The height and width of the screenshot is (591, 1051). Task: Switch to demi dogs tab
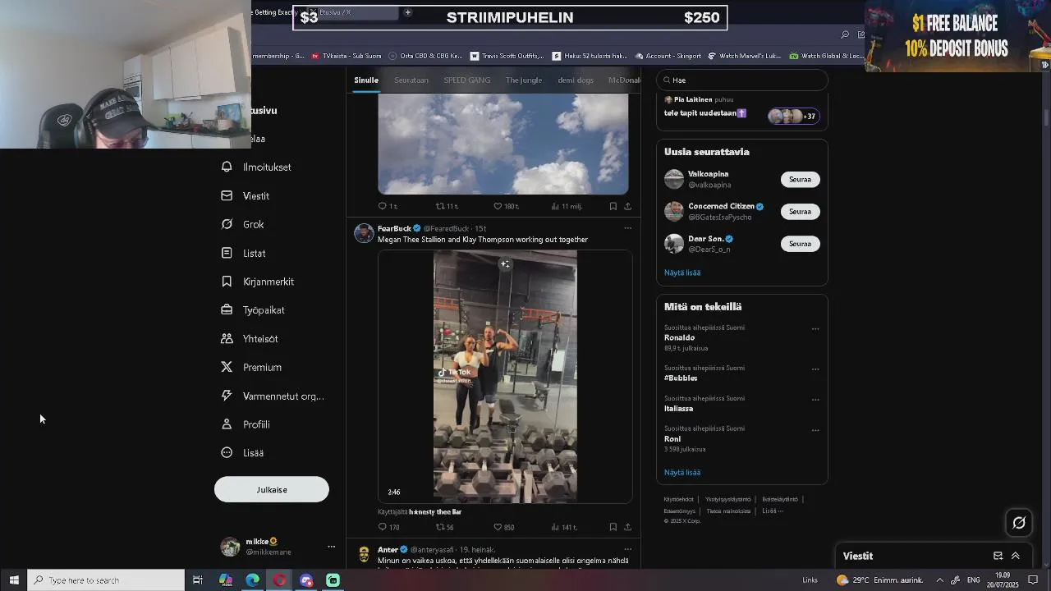coord(576,80)
